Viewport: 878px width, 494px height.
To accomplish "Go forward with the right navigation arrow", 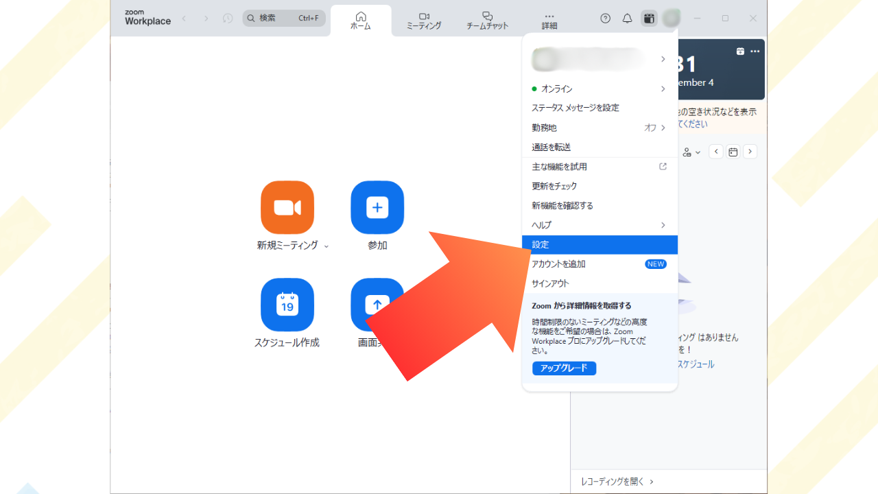I will click(x=206, y=19).
